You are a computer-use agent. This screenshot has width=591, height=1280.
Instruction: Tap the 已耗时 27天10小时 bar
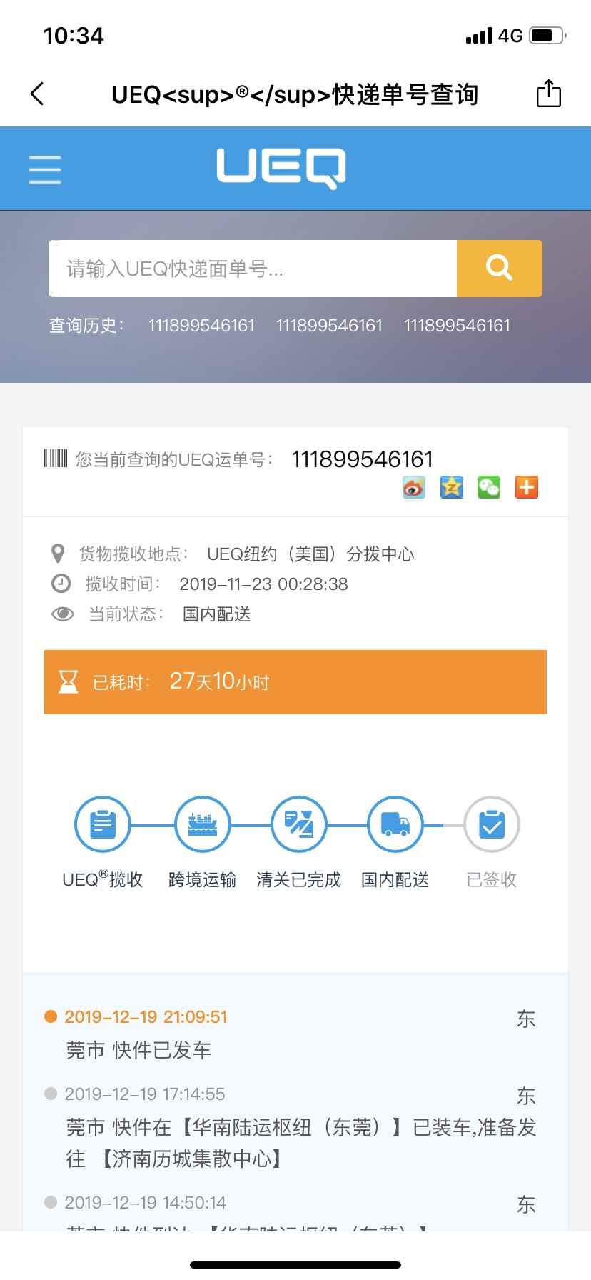[295, 682]
